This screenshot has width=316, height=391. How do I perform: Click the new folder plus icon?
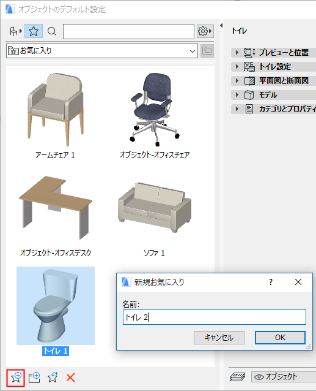click(x=34, y=378)
